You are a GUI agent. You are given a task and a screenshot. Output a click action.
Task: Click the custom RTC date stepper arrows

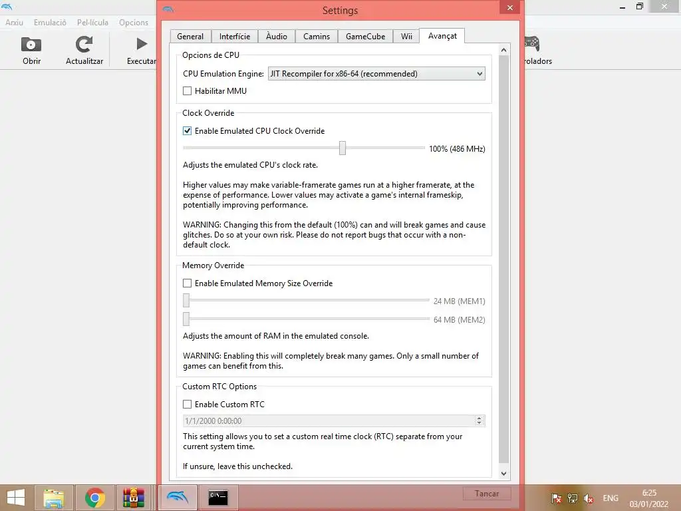(x=479, y=421)
